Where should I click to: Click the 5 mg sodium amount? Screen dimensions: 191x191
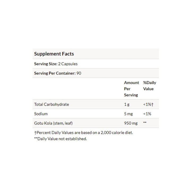pyautogui.click(x=128, y=114)
